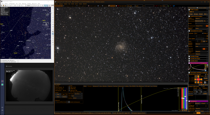Open the WhatsApp icon in left sidebar

tap(2, 85)
